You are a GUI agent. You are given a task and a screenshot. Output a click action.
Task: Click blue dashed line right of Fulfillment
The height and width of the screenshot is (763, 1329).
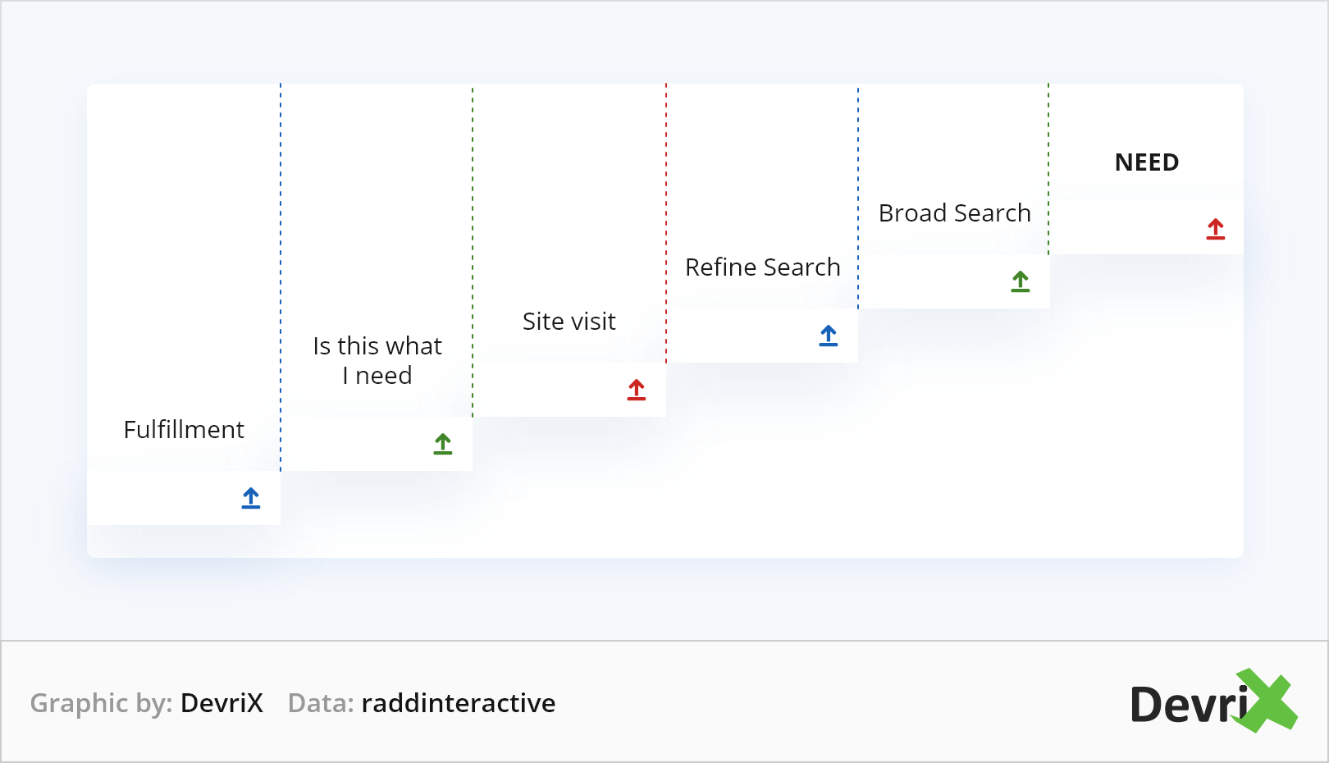tap(281, 271)
